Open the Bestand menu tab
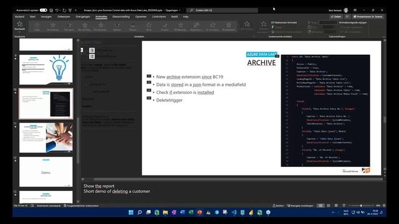Screen dimensions: 399x224 coord(19,17)
